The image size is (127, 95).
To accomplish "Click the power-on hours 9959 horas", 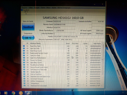I will pos(98,34).
